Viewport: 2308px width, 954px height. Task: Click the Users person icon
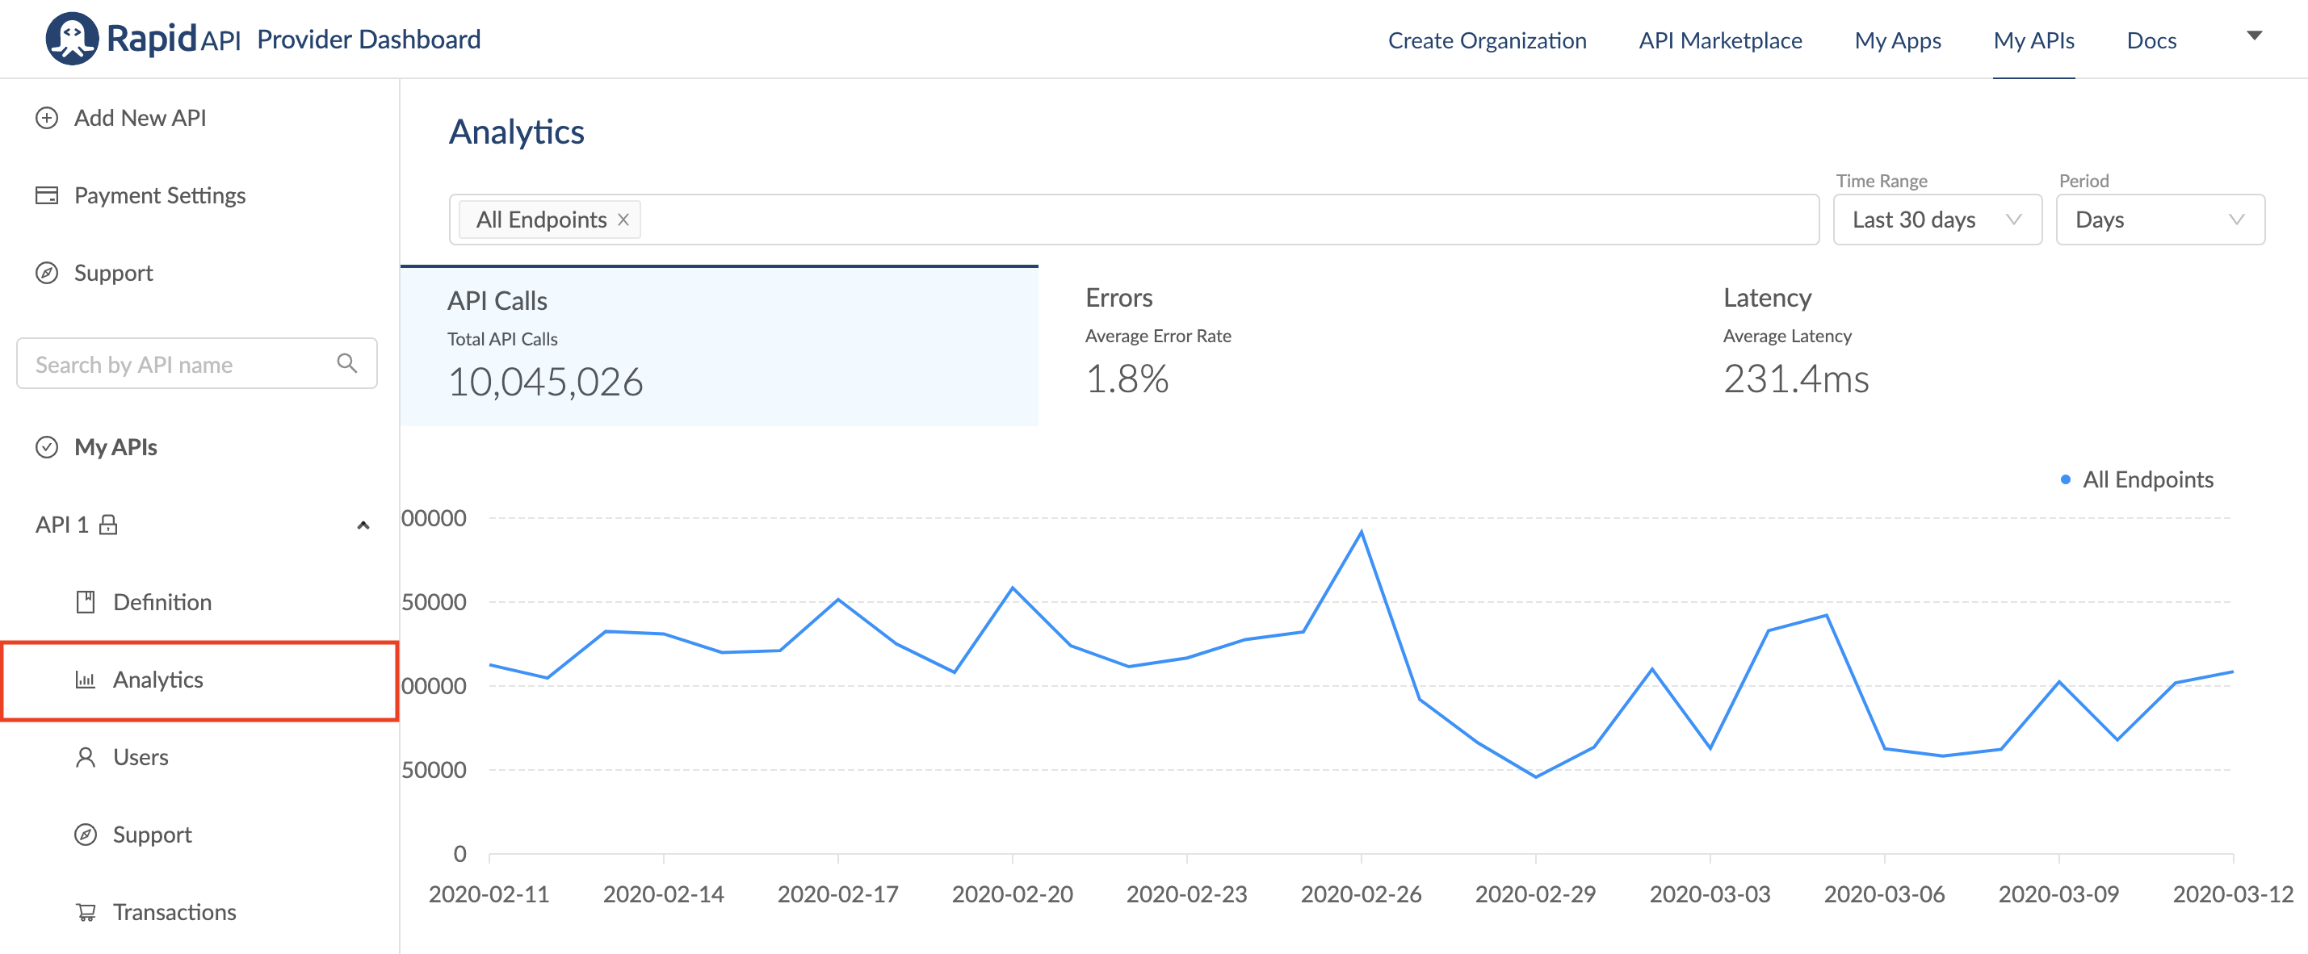pyautogui.click(x=85, y=757)
